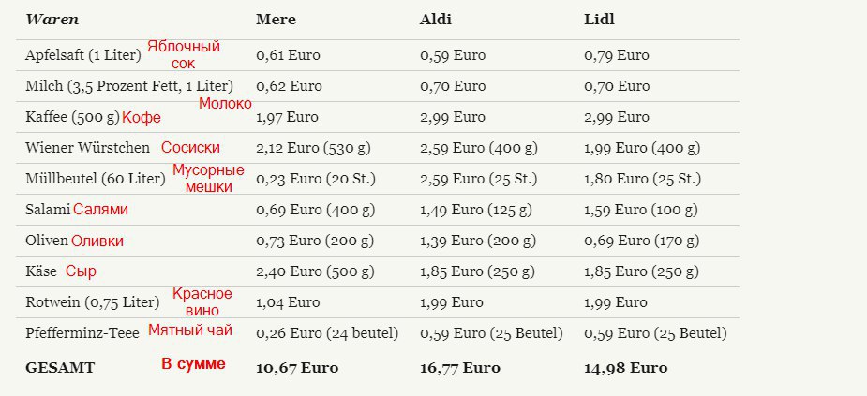This screenshot has width=867, height=396.
Task: Select Mere Kaffee price 1,97 Euro
Action: pos(287,117)
